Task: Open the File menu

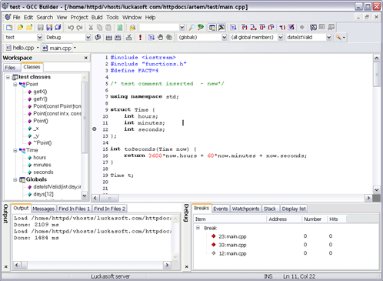Action: pos(16,18)
